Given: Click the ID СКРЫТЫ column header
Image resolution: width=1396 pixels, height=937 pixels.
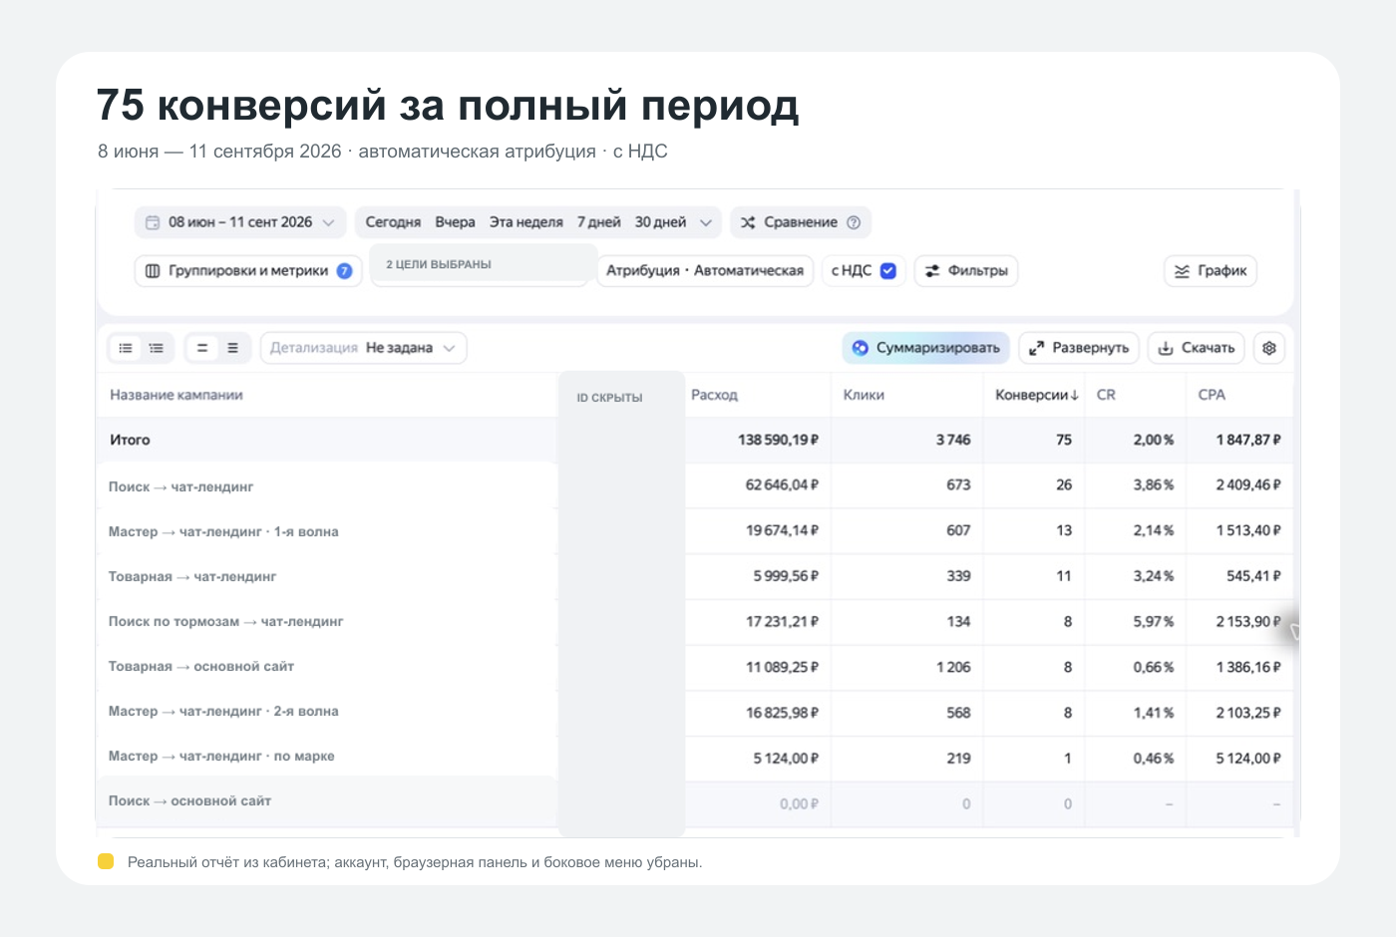Looking at the screenshot, I should pos(609,398).
